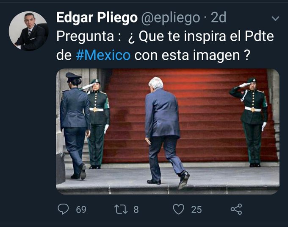
Task: Retweet using the retweet arrows icon
Action: (121, 209)
